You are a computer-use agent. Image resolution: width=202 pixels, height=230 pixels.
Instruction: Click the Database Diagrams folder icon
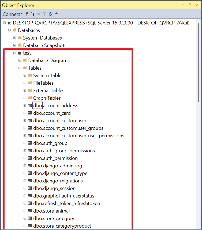click(25, 60)
